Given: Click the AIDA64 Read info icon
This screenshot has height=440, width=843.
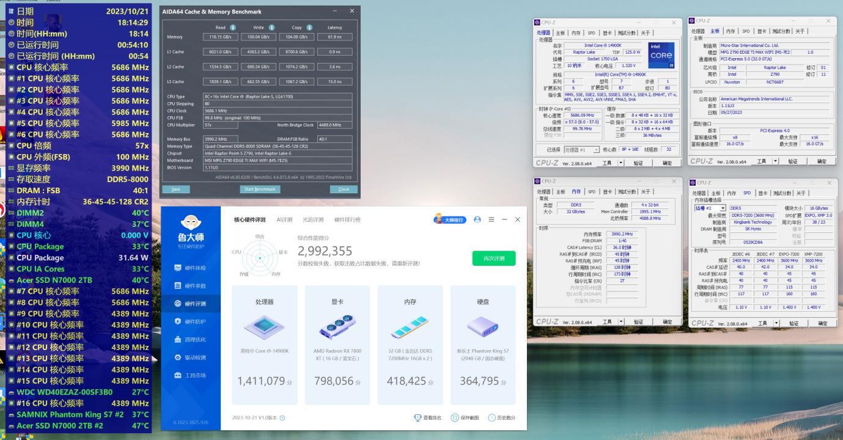Looking at the screenshot, I should tap(233, 27).
